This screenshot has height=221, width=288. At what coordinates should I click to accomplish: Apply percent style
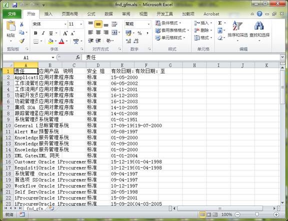tap(139, 34)
